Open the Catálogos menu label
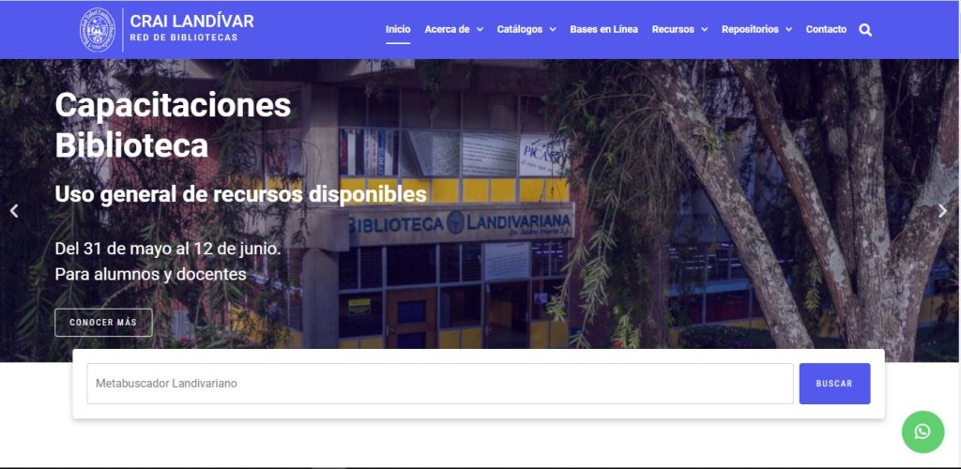Image resolution: width=961 pixels, height=469 pixels. [x=520, y=29]
